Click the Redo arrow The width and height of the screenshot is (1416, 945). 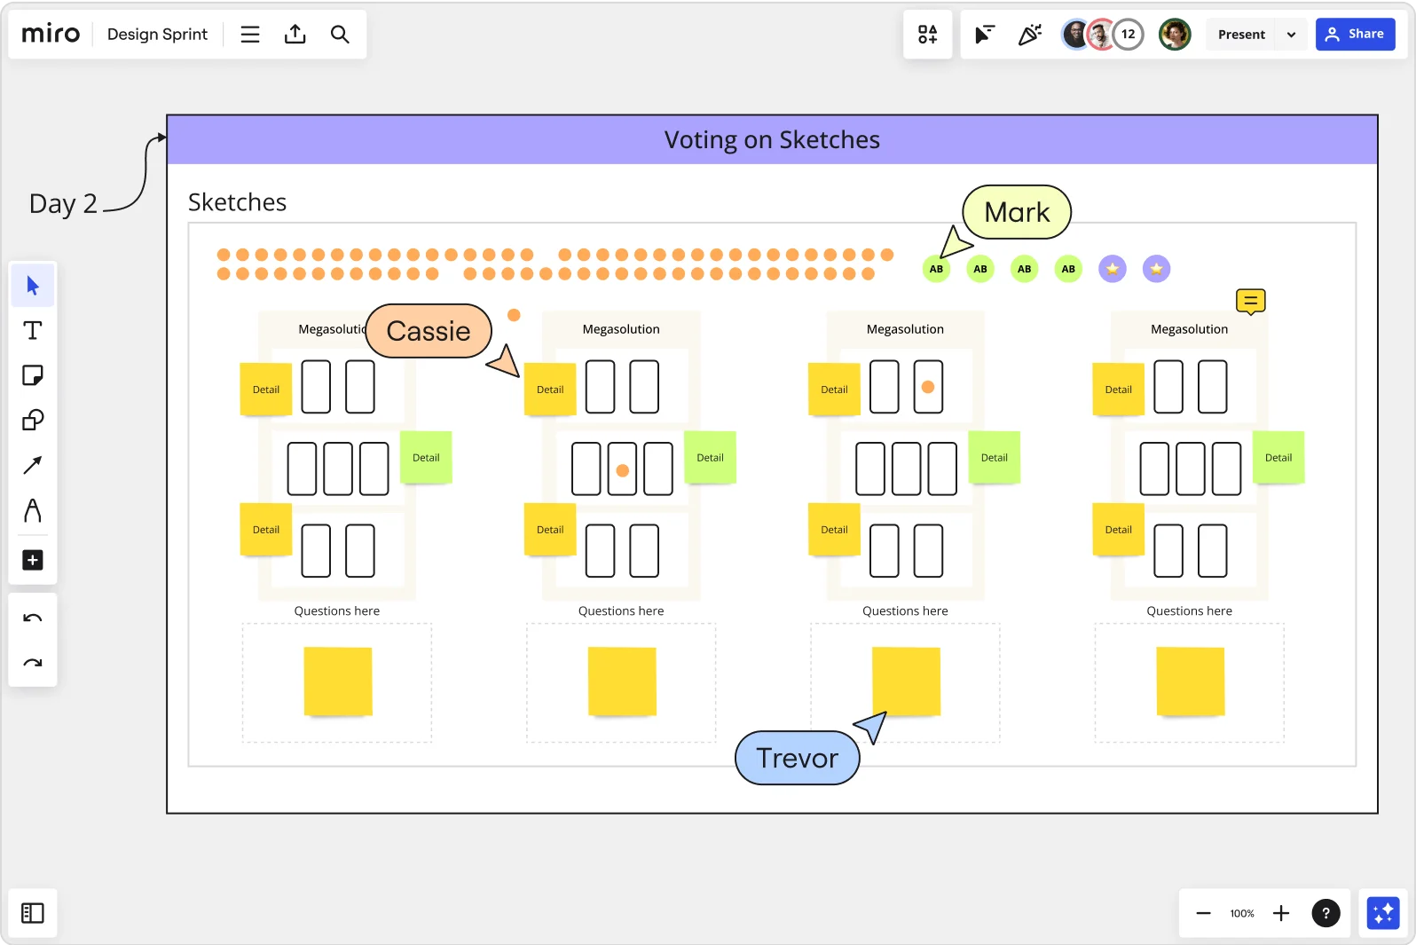(33, 663)
